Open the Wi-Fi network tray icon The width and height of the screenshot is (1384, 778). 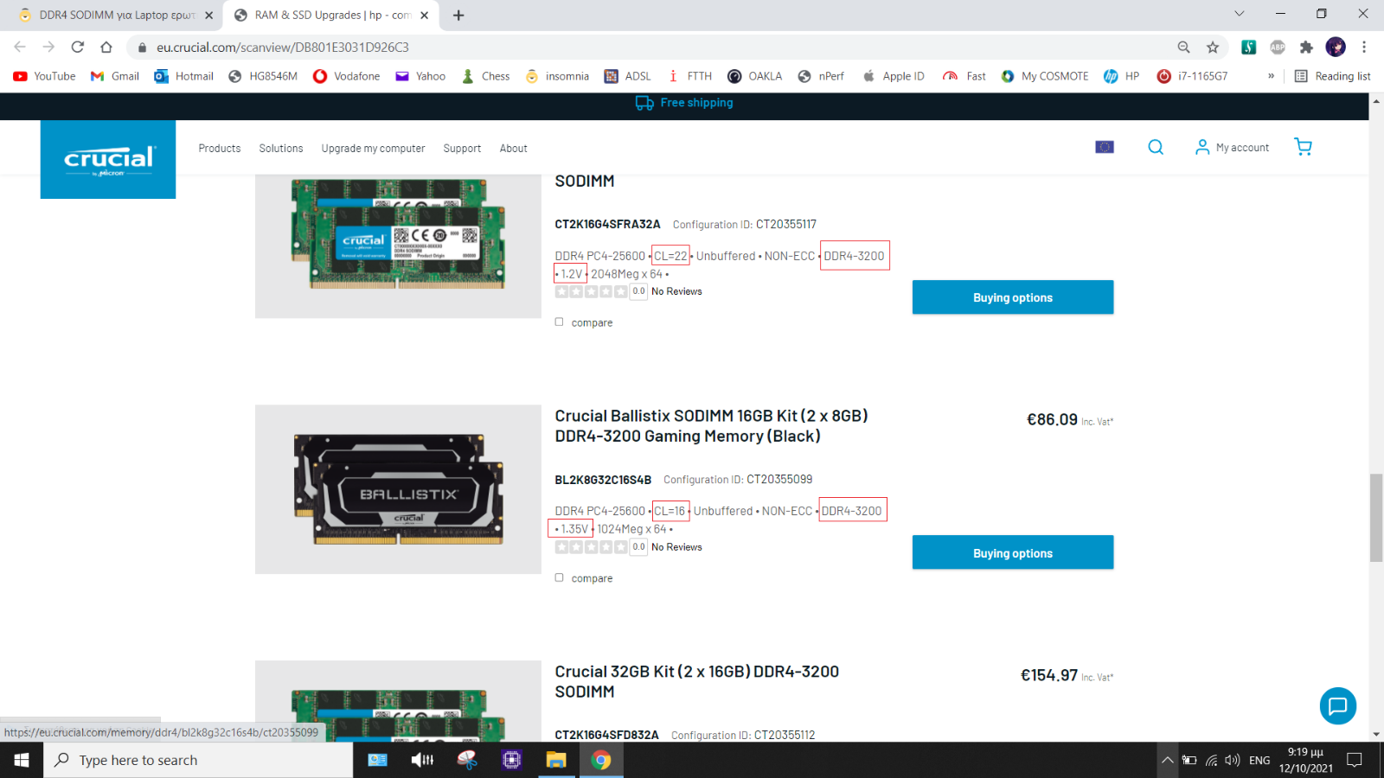[x=1211, y=760]
